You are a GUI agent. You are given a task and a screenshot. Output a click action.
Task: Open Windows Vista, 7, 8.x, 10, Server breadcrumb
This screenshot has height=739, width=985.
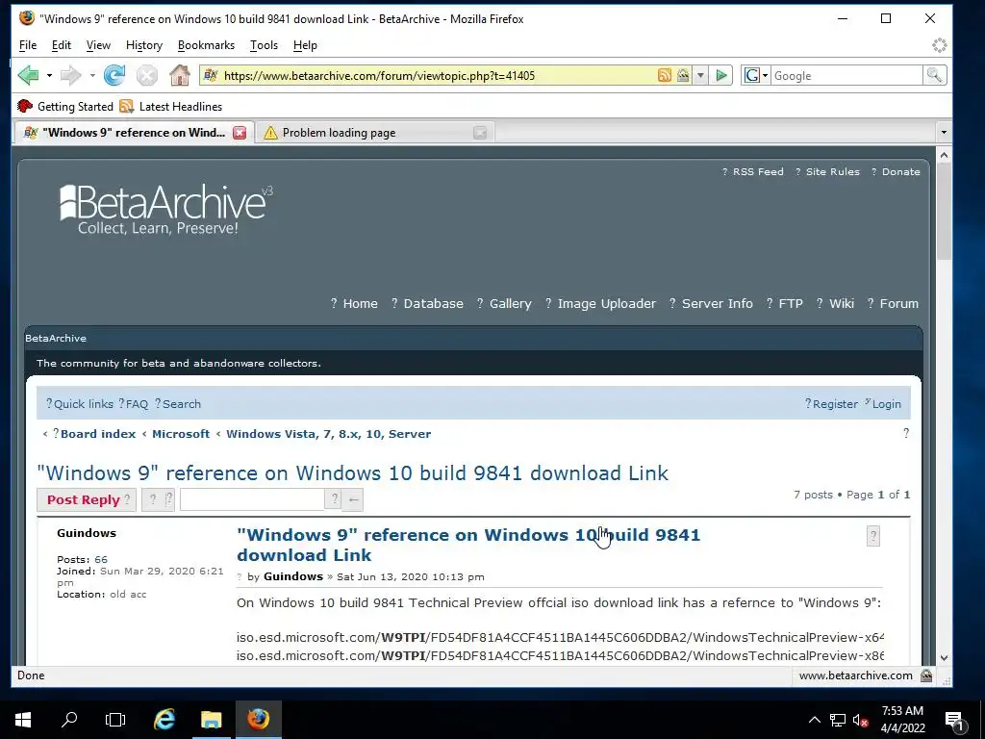(x=329, y=434)
